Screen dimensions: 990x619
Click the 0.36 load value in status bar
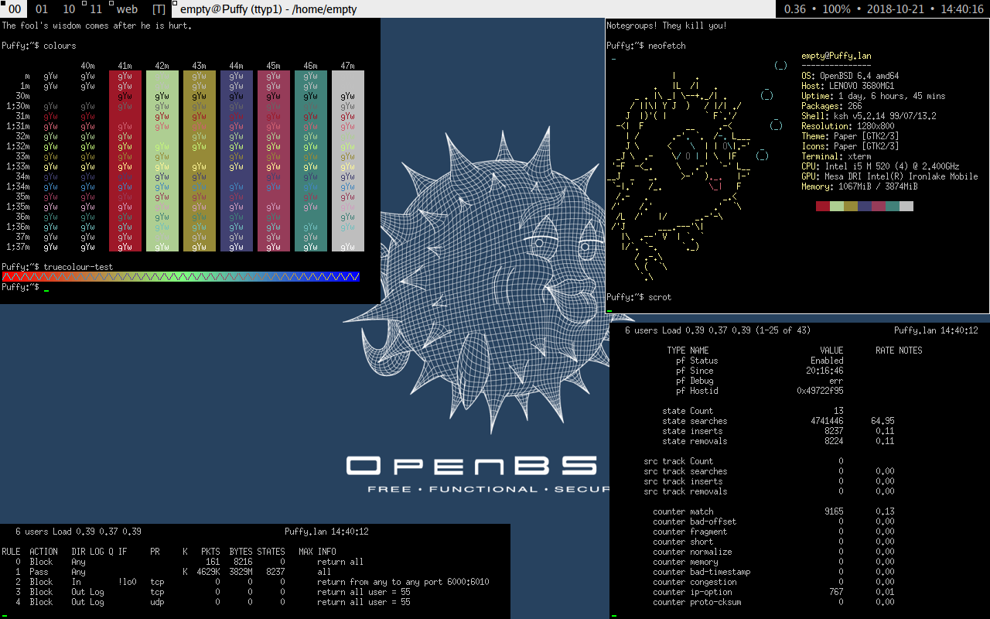(794, 9)
